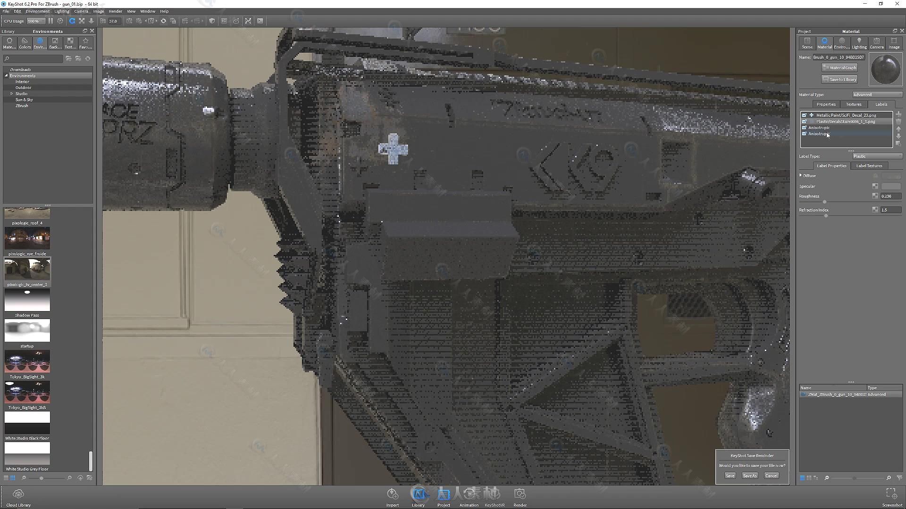Image resolution: width=906 pixels, height=509 pixels.
Task: Select the Render icon in the bottom toolbar
Action: (x=520, y=493)
